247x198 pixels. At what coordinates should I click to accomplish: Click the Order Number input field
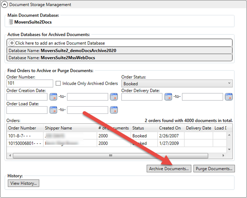click(x=30, y=84)
